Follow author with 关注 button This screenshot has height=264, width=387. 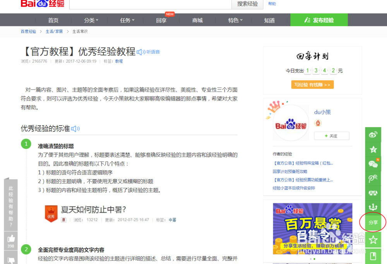pyautogui.click(x=332, y=136)
